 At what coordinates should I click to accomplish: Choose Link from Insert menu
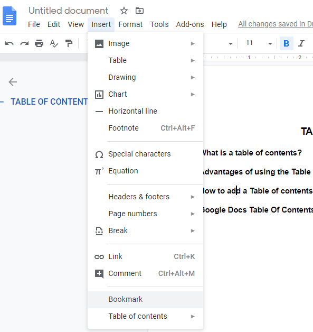click(145, 256)
